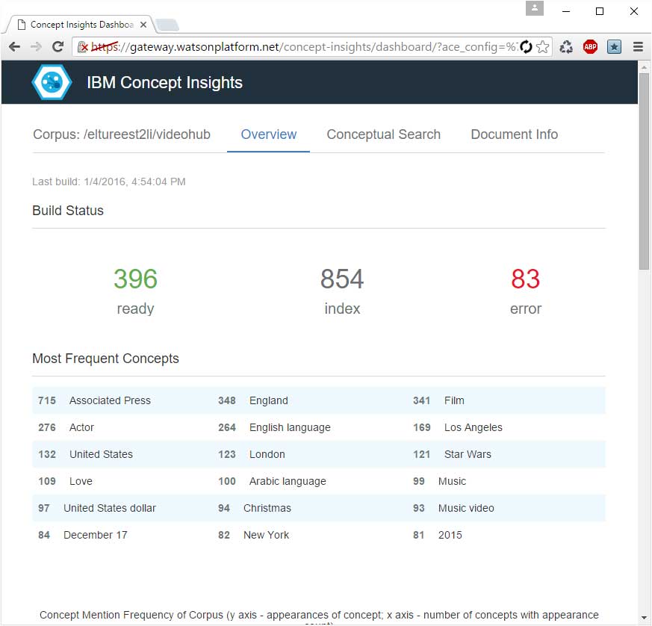Screen dimensions: 652x626
Task: Open a new browser tab
Action: tap(167, 25)
